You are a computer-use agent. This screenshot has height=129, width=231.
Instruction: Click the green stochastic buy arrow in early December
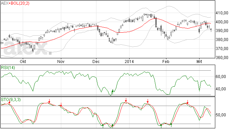(103, 126)
